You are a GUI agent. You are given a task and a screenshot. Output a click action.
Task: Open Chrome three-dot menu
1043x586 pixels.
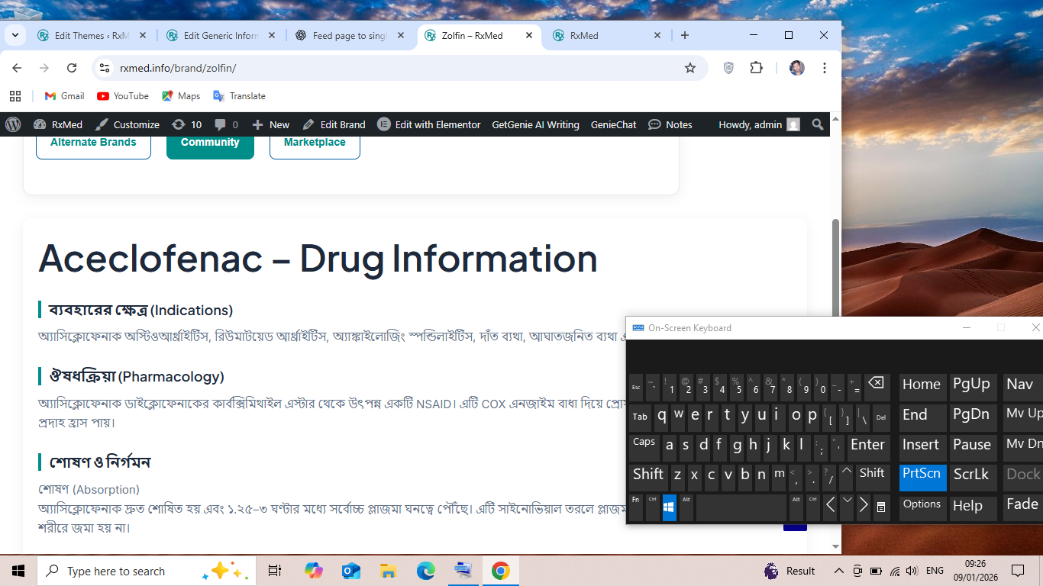tap(824, 68)
